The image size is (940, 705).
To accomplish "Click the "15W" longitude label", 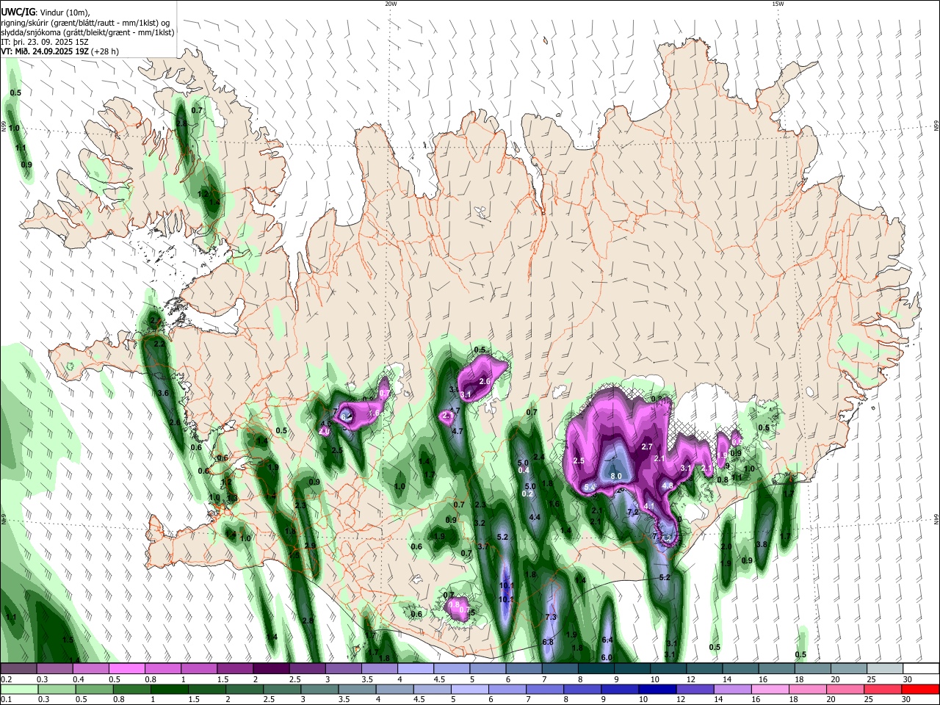I will [778, 4].
